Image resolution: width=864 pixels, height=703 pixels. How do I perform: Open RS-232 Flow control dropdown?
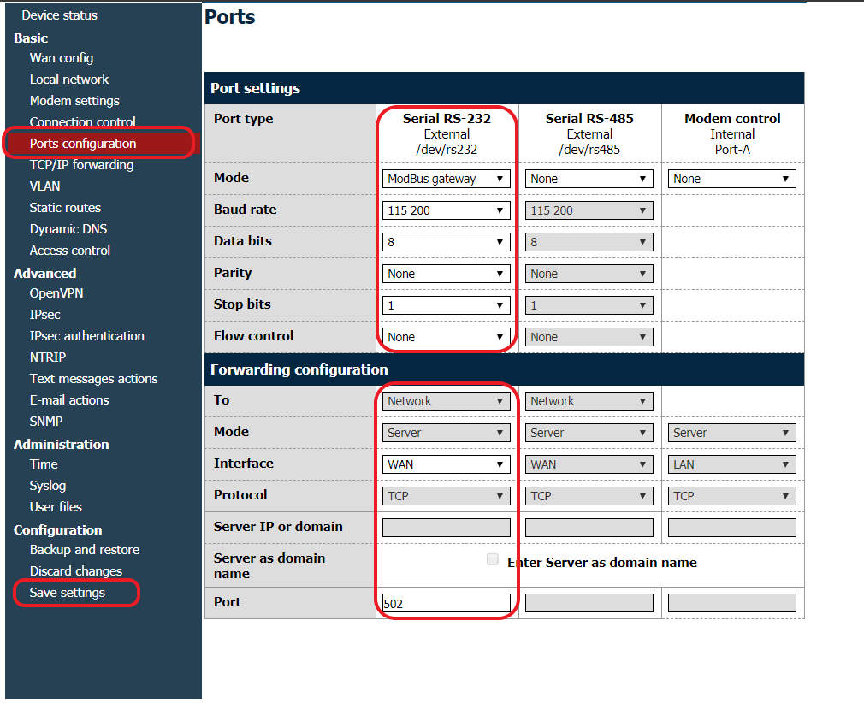click(x=447, y=337)
